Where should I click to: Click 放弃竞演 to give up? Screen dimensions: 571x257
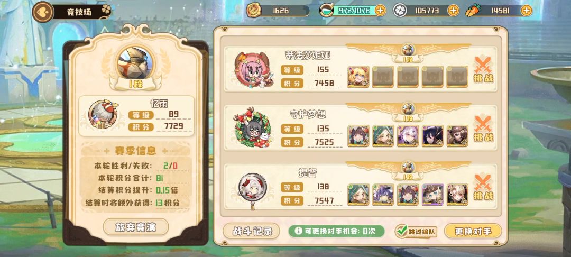point(136,227)
